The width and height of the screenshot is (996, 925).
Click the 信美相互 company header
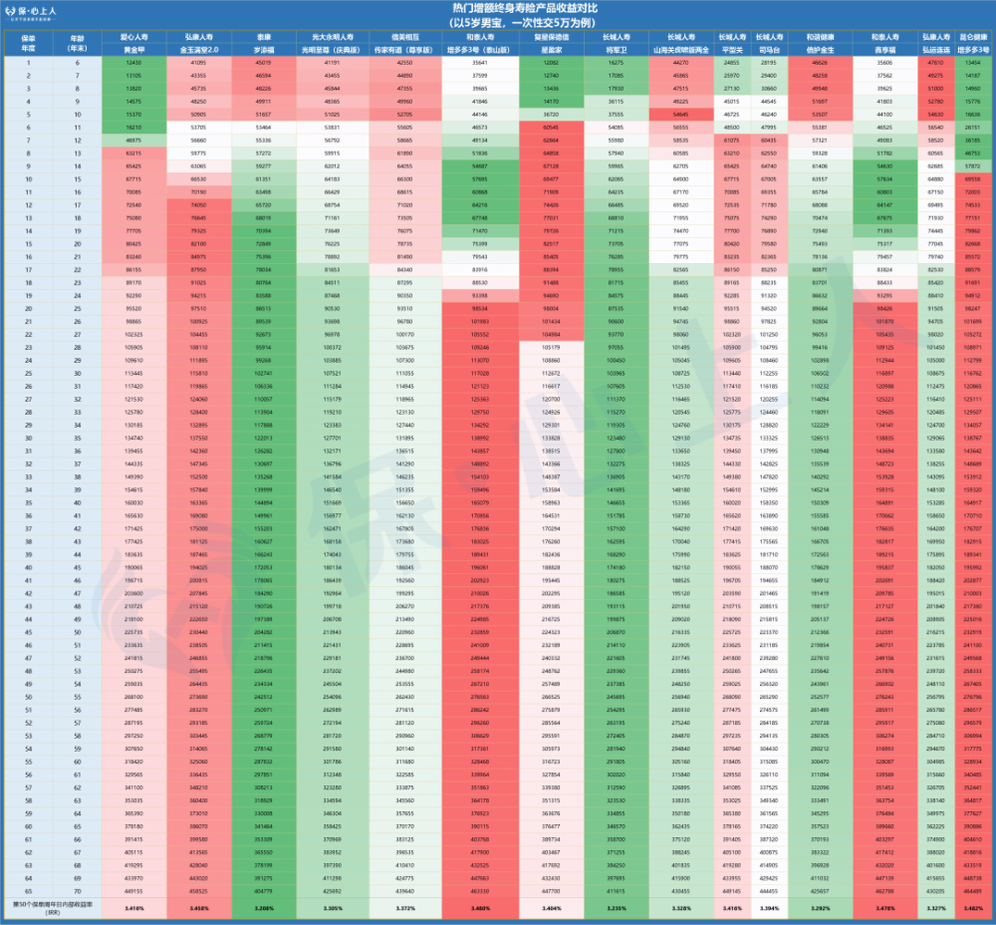click(x=404, y=37)
